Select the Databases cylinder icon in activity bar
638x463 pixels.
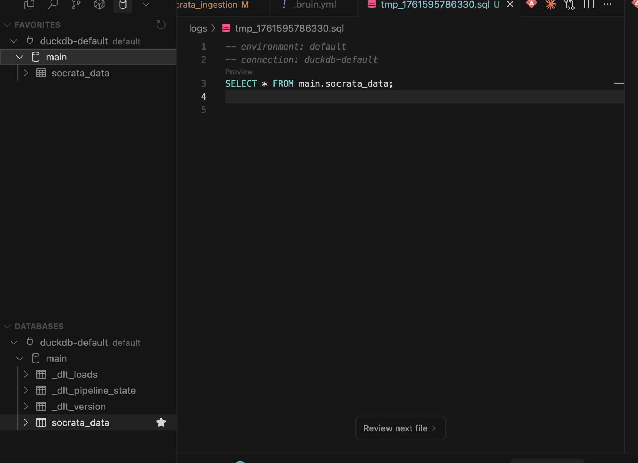coord(123,5)
